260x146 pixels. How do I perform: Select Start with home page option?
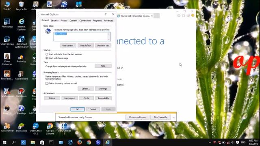coord(57,58)
